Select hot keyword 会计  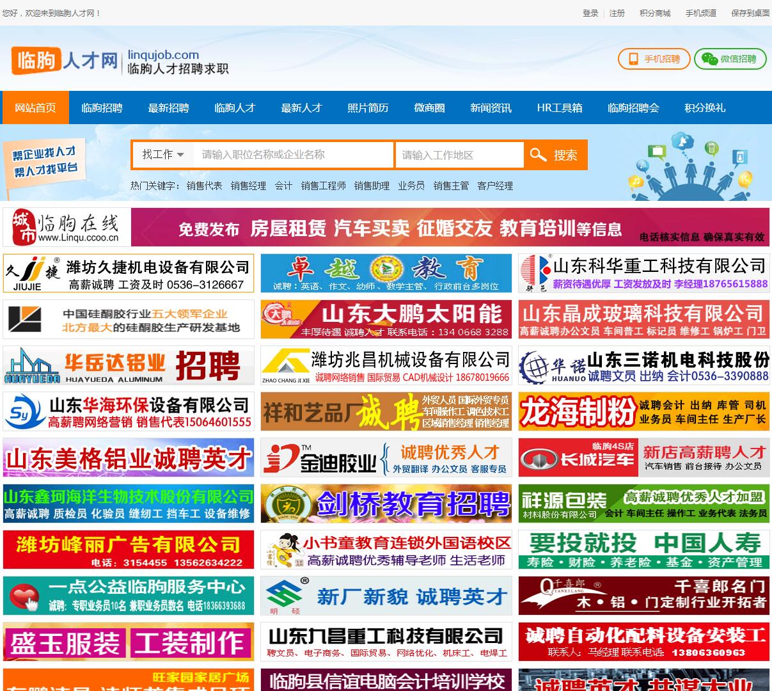(x=283, y=186)
